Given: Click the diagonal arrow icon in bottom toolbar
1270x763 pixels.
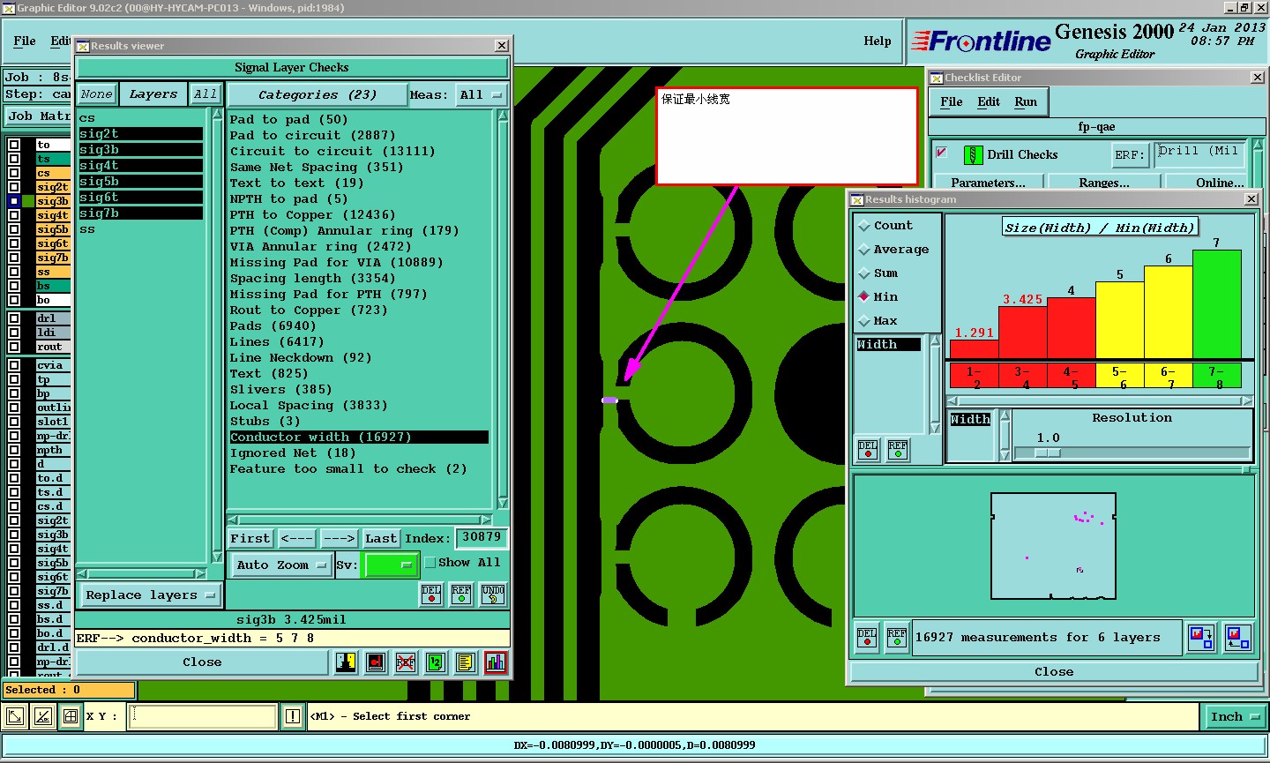Looking at the screenshot, I should coord(15,716).
